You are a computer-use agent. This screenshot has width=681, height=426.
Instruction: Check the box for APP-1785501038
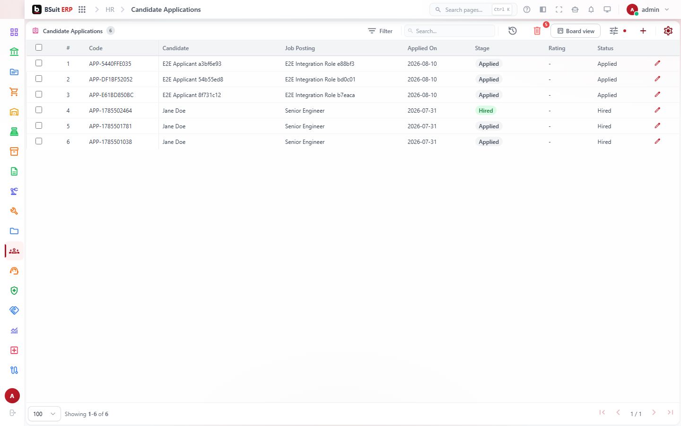(39, 141)
